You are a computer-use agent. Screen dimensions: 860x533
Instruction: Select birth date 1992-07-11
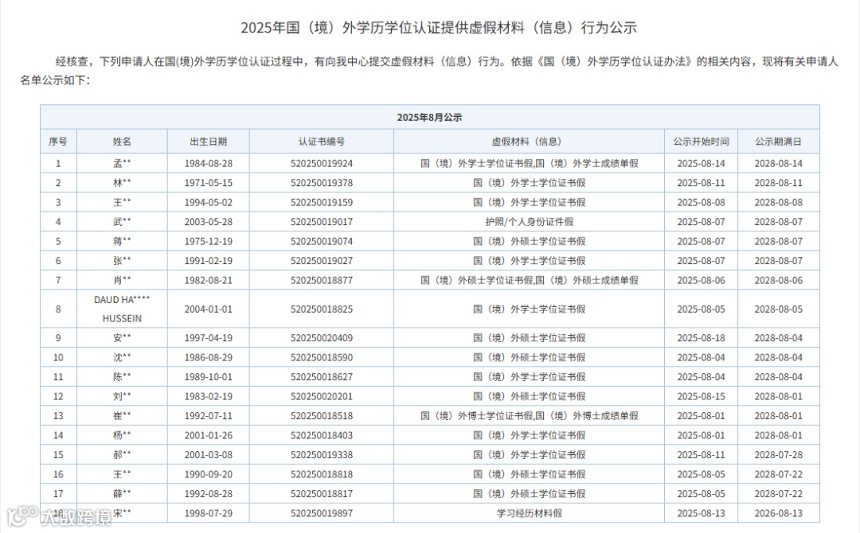click(209, 416)
